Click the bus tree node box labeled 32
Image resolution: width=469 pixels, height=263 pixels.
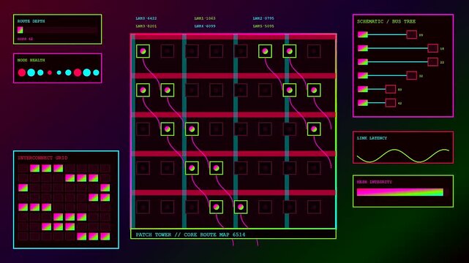click(x=412, y=75)
